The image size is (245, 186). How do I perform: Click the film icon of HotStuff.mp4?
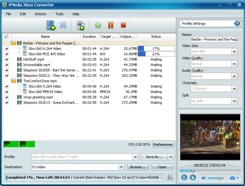coord(19,59)
